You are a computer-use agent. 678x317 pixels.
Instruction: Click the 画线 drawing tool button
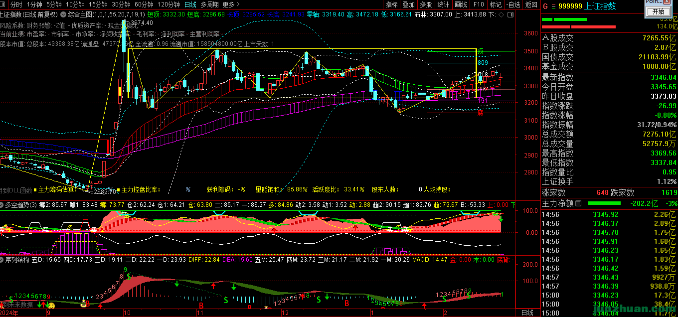(461, 4)
